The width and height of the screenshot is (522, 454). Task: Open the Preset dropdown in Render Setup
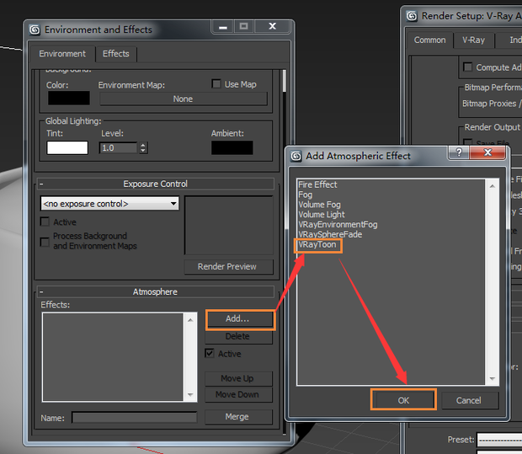[499, 440]
